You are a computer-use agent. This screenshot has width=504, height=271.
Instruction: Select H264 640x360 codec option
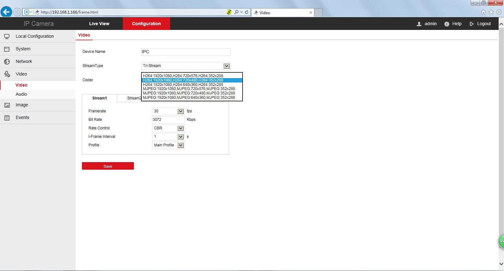pyautogui.click(x=183, y=85)
